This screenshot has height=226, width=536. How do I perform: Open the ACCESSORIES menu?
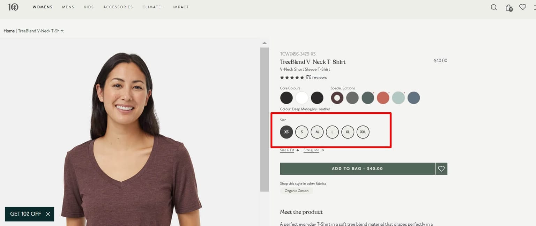point(118,7)
